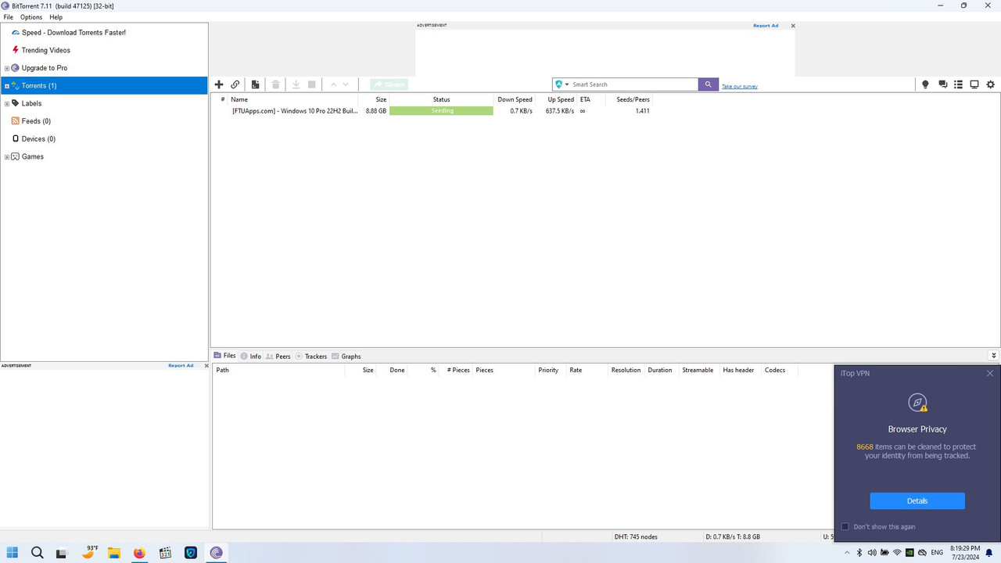1001x563 pixels.
Task: Add torrent from URL link icon
Action: tap(235, 84)
